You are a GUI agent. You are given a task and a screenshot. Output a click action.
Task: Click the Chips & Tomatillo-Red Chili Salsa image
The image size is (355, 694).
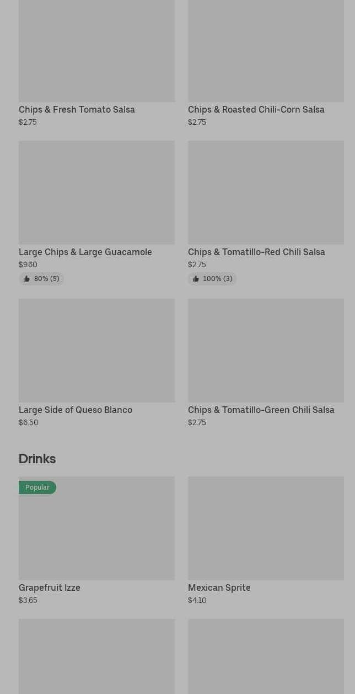(x=266, y=192)
